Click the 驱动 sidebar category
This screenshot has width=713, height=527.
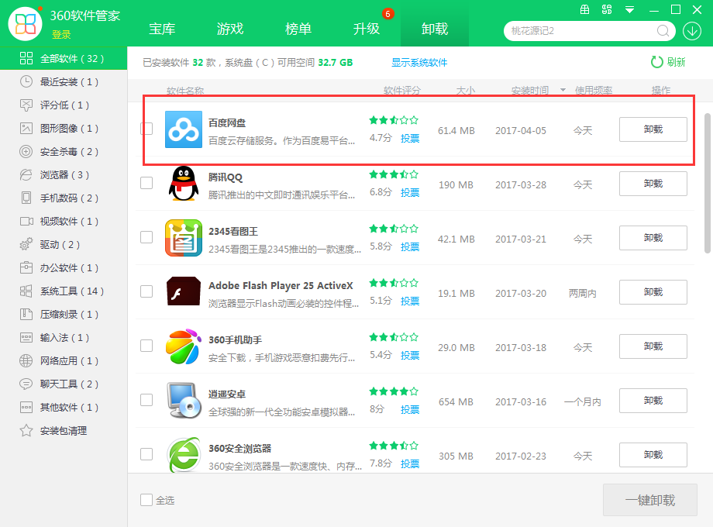(x=40, y=246)
